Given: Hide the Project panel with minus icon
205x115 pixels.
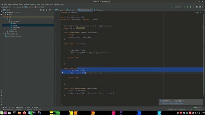Looking at the screenshot, I should [x=53, y=10].
